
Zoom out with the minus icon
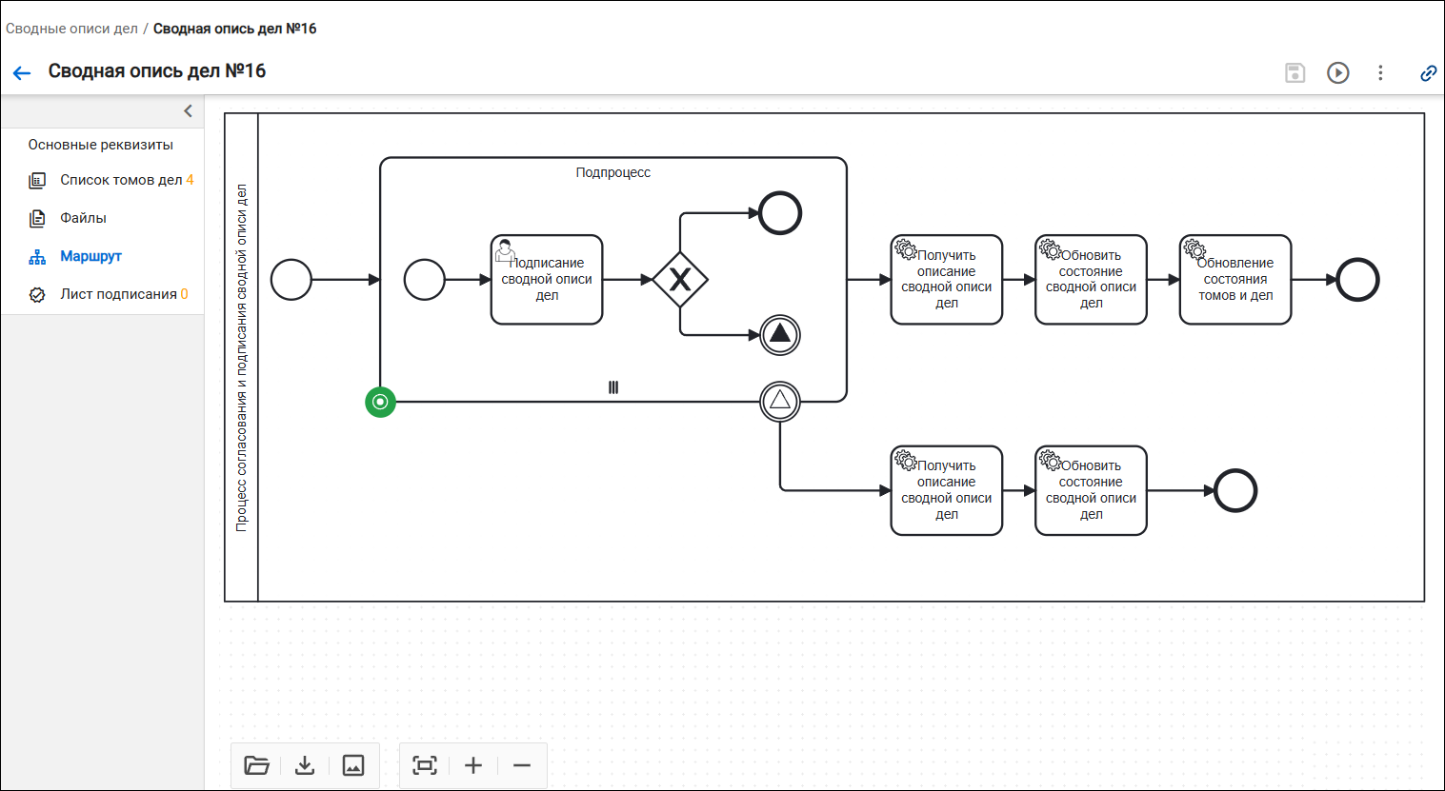[x=522, y=765]
